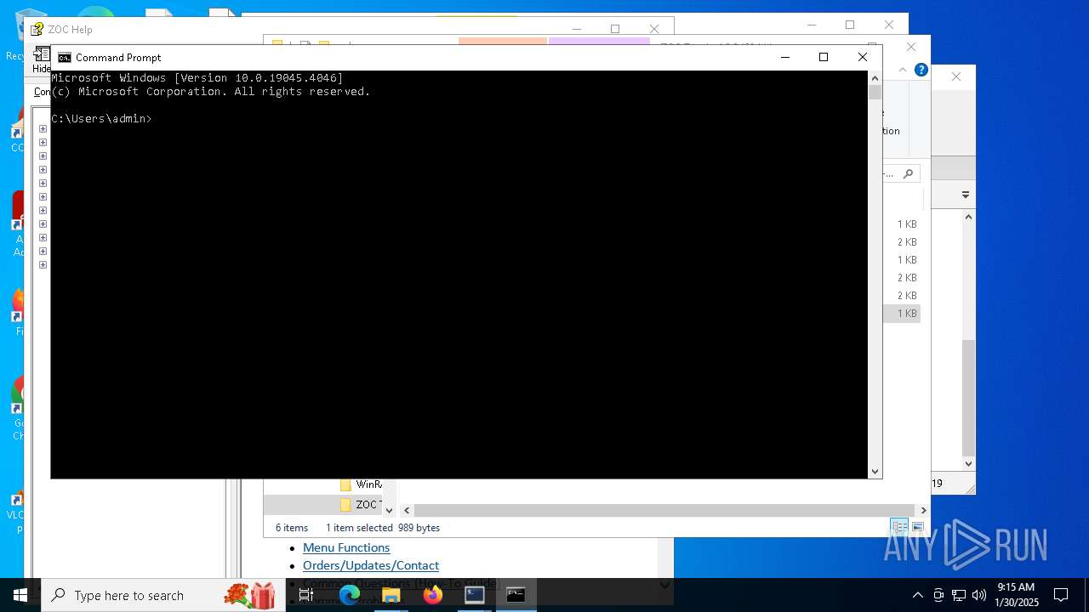Launch Firefox from the taskbar

[x=433, y=595]
